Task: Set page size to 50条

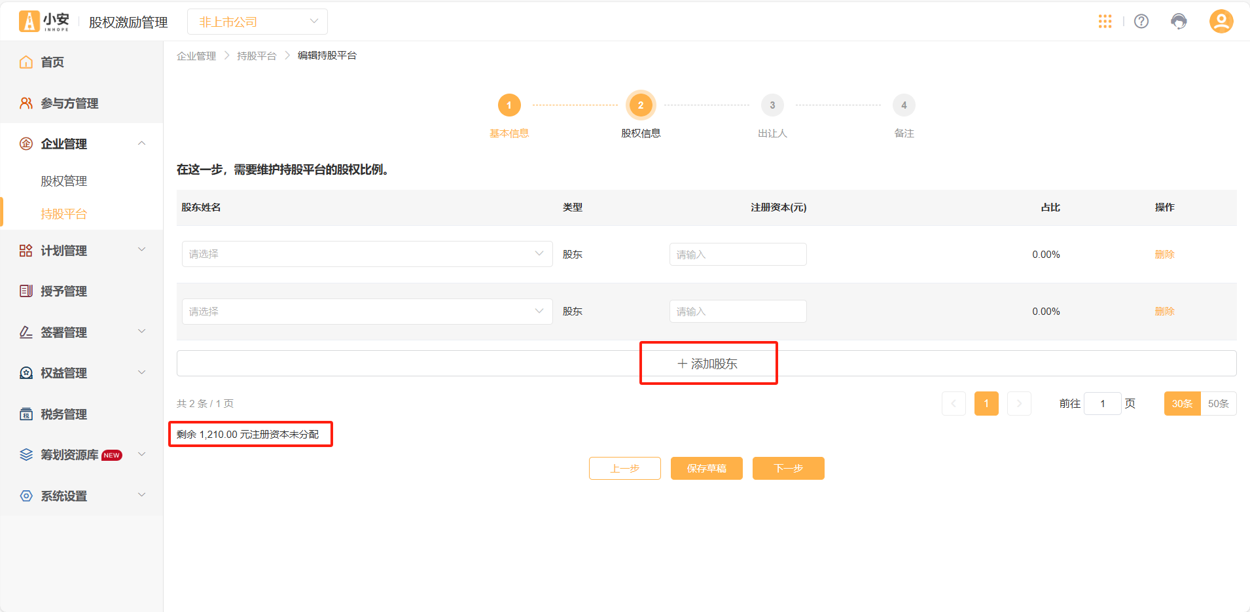Action: [x=1219, y=403]
